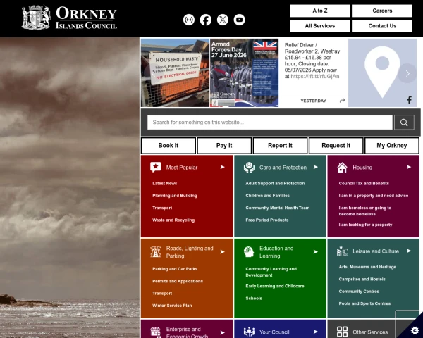The width and height of the screenshot is (423, 338).
Task: Click the Your Council people icon
Action: pos(249,332)
